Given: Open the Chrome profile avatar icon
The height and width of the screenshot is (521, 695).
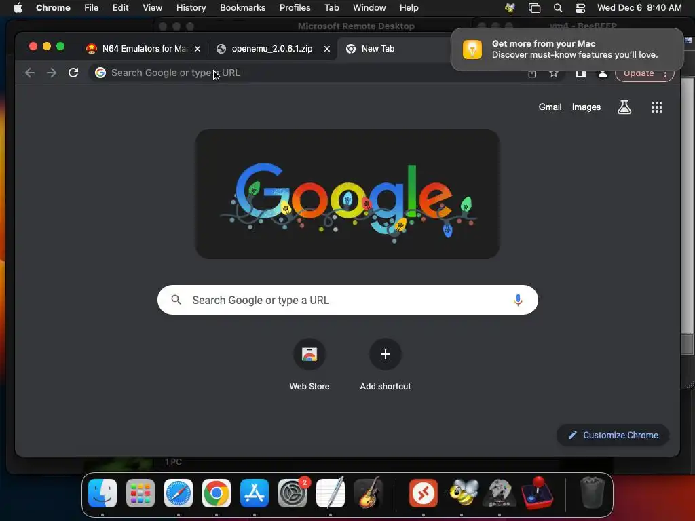Looking at the screenshot, I should 603,73.
